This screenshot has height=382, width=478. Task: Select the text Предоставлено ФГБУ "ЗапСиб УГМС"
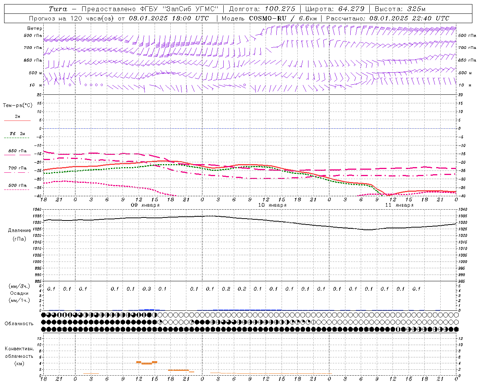(150, 9)
